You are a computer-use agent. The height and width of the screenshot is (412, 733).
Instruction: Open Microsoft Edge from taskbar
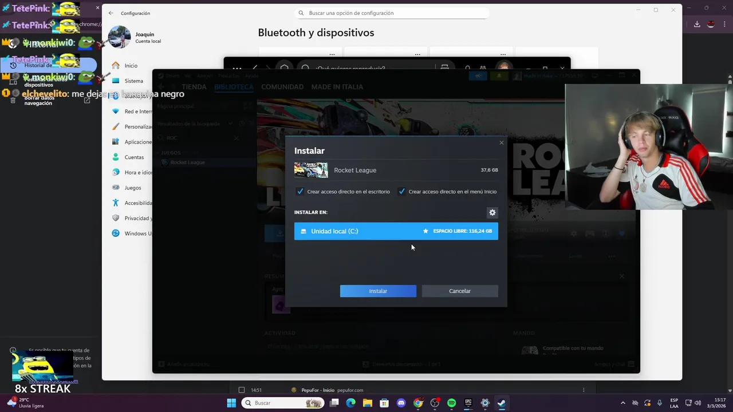point(351,403)
